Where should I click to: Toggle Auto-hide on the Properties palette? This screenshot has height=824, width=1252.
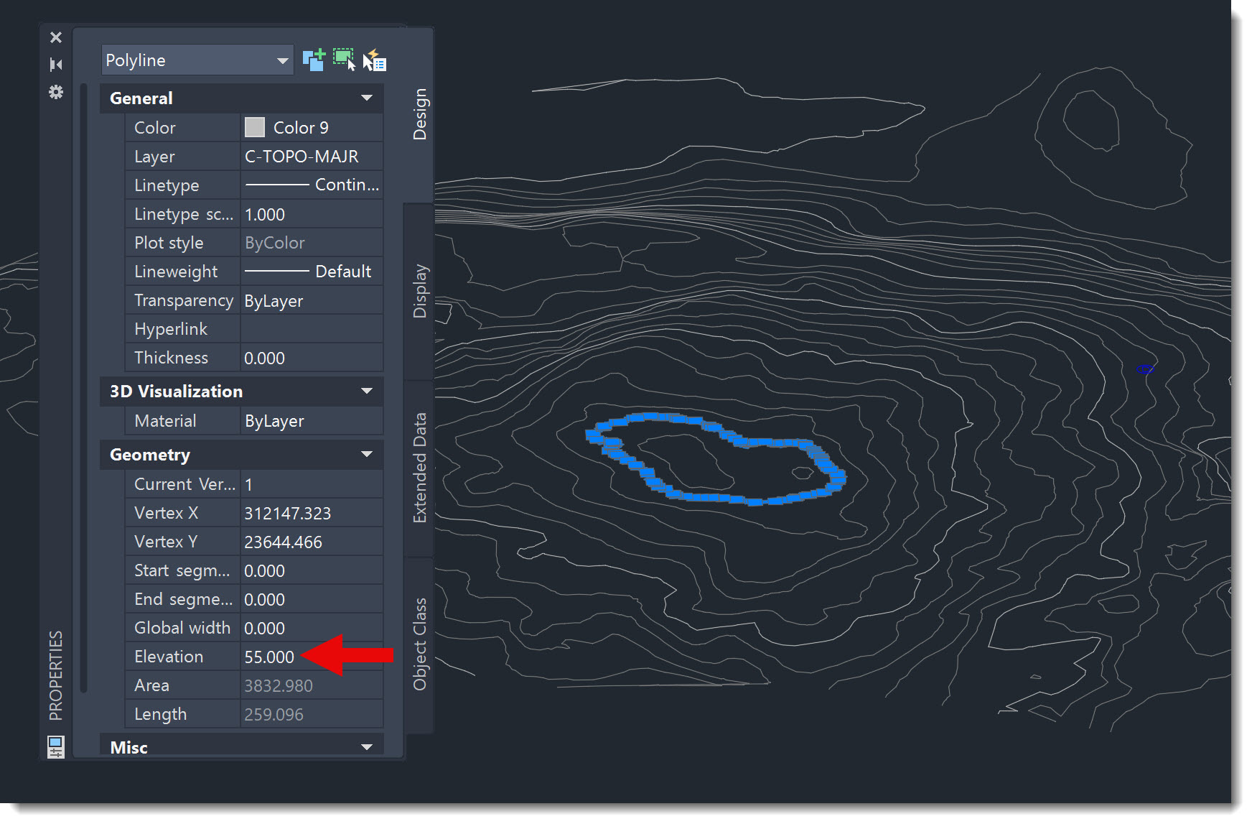[x=56, y=64]
